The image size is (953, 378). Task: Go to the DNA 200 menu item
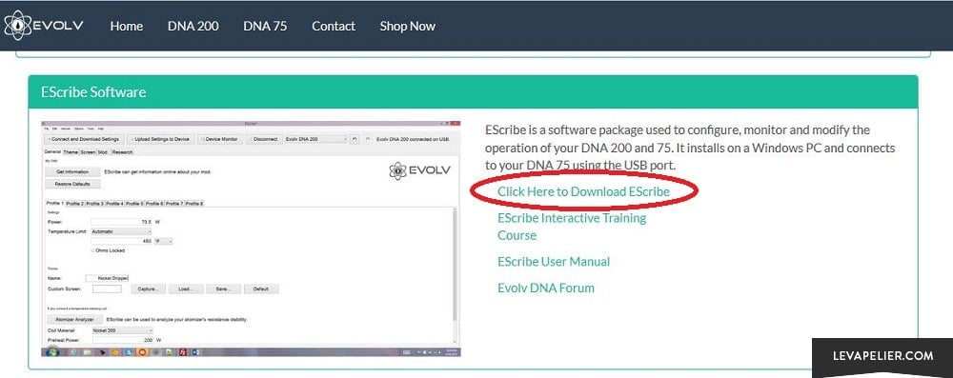click(193, 26)
